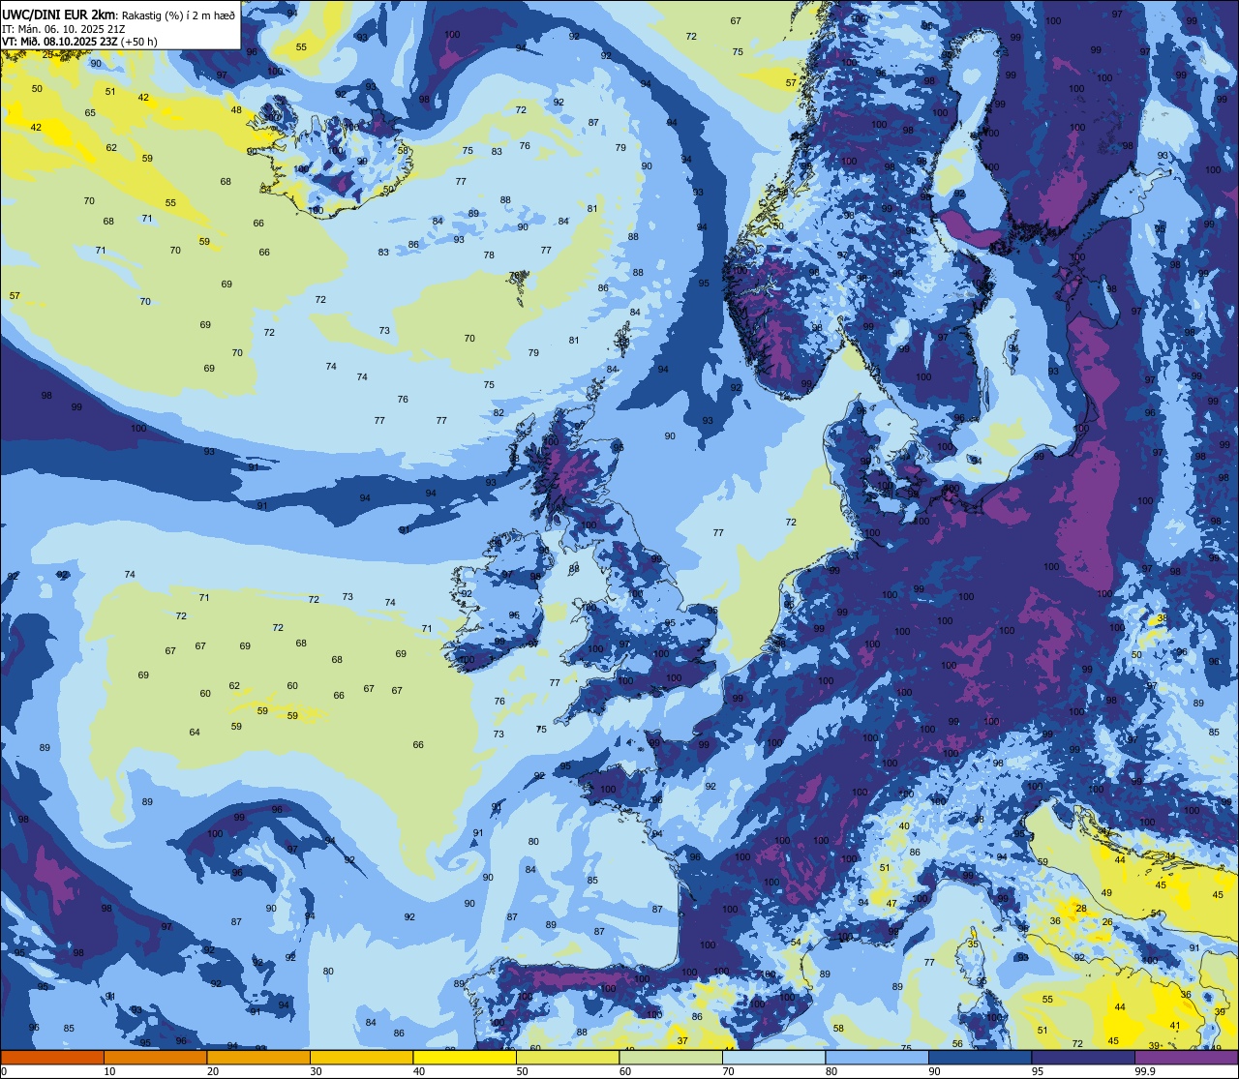The width and height of the screenshot is (1239, 1079).
Task: Click the 50–60 legend color segment
Action: click(x=567, y=1058)
